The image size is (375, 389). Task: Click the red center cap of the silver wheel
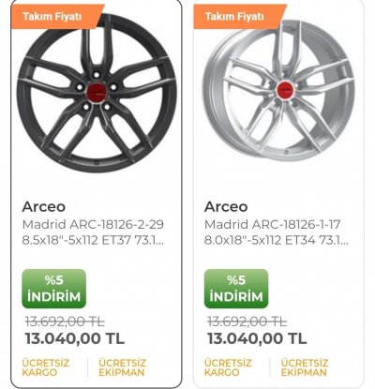[x=284, y=89]
